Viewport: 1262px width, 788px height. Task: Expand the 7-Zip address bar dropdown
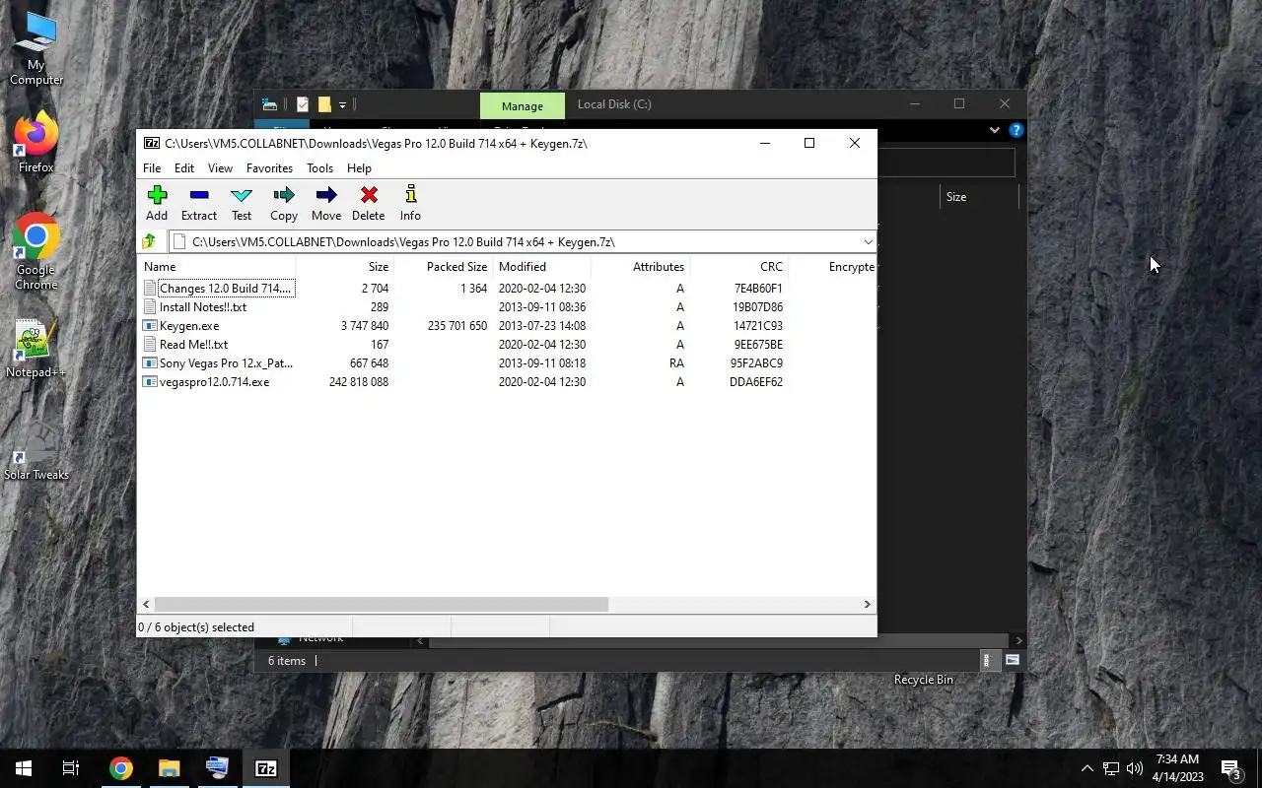click(x=868, y=241)
